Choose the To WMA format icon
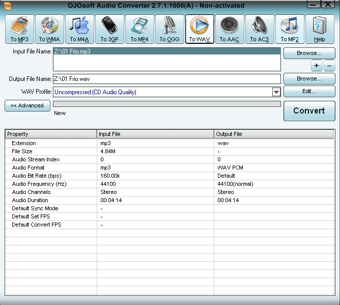Image resolution: width=340 pixels, height=305 pixels. point(49,29)
